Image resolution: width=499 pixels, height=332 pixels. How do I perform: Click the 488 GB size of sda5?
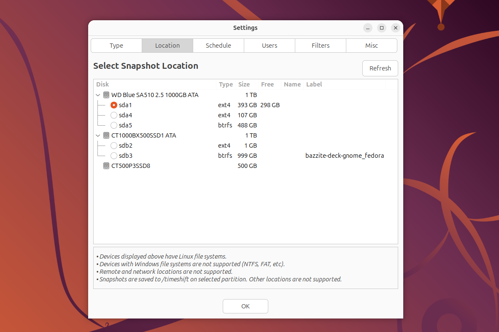pyautogui.click(x=247, y=125)
